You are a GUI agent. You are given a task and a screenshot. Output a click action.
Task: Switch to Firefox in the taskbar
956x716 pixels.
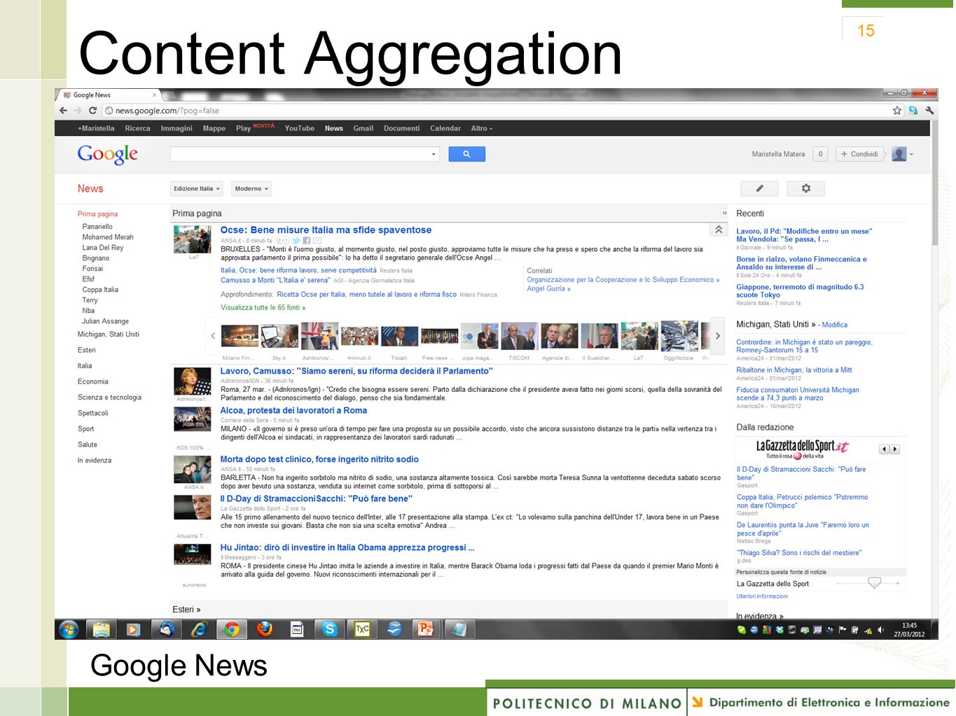click(x=265, y=629)
